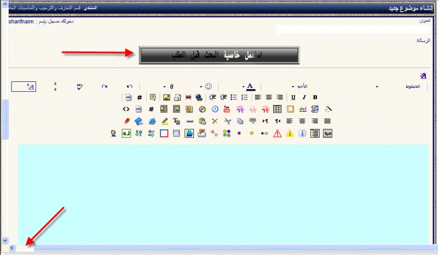Image resolution: width=438 pixels, height=255 pixels.
Task: Toggle italic formatting
Action: point(304,98)
